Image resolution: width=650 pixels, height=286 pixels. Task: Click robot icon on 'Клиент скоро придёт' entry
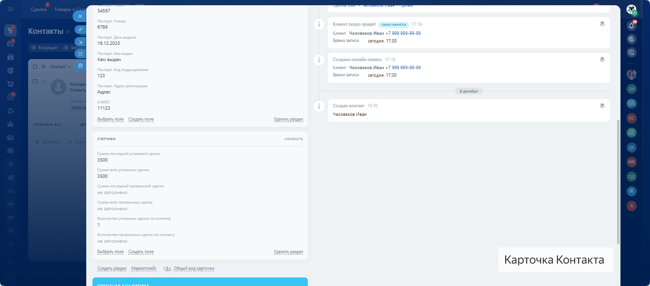(x=602, y=23)
